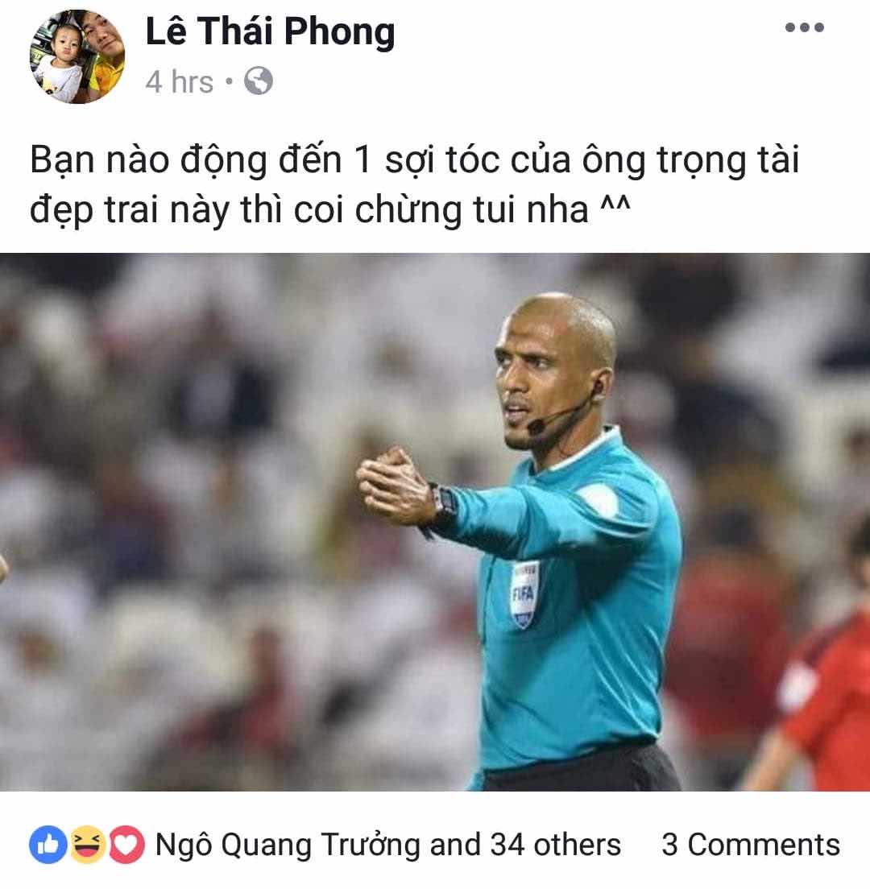This screenshot has height=889, width=870.
Task: Click the post caption starting 'Bạn nào động'
Action: pos(415,184)
